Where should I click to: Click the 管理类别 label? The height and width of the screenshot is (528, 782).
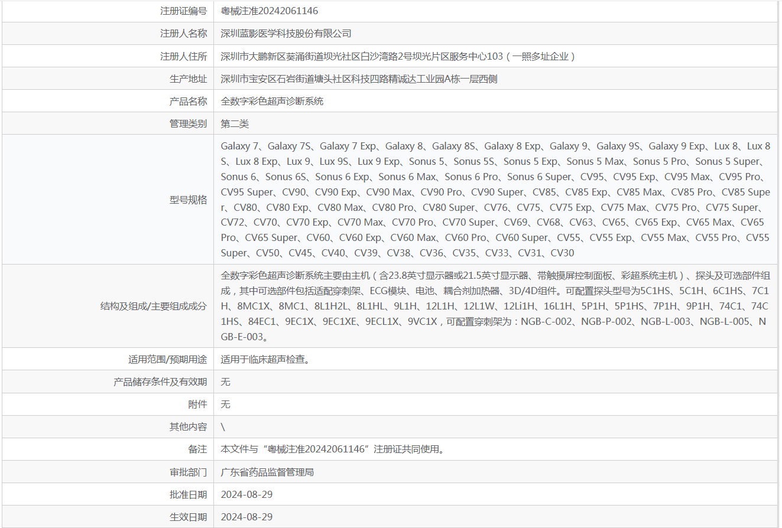pyautogui.click(x=189, y=123)
